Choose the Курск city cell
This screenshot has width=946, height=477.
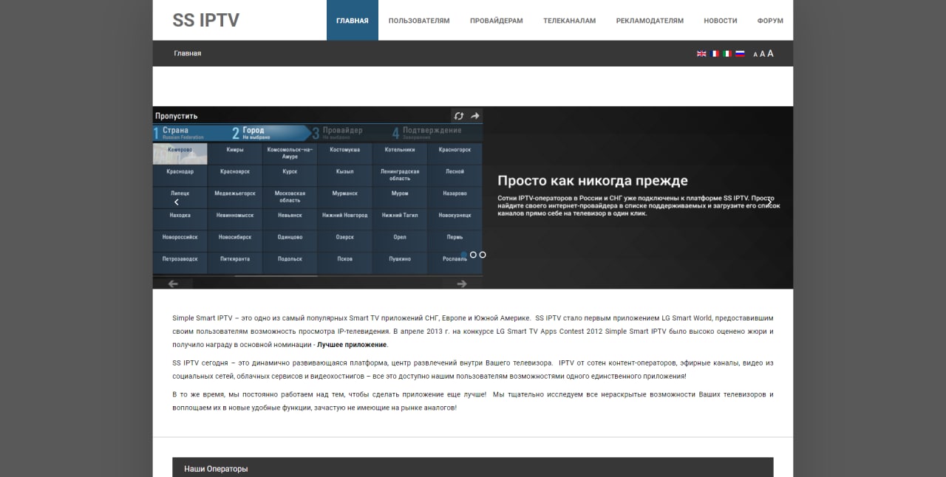click(x=290, y=175)
